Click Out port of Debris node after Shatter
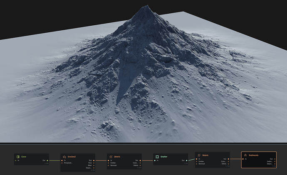 click(x=228, y=159)
